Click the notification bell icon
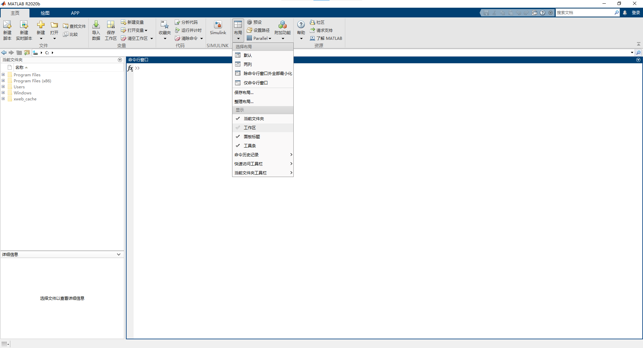Viewport: 643px width, 348px height. pos(625,13)
